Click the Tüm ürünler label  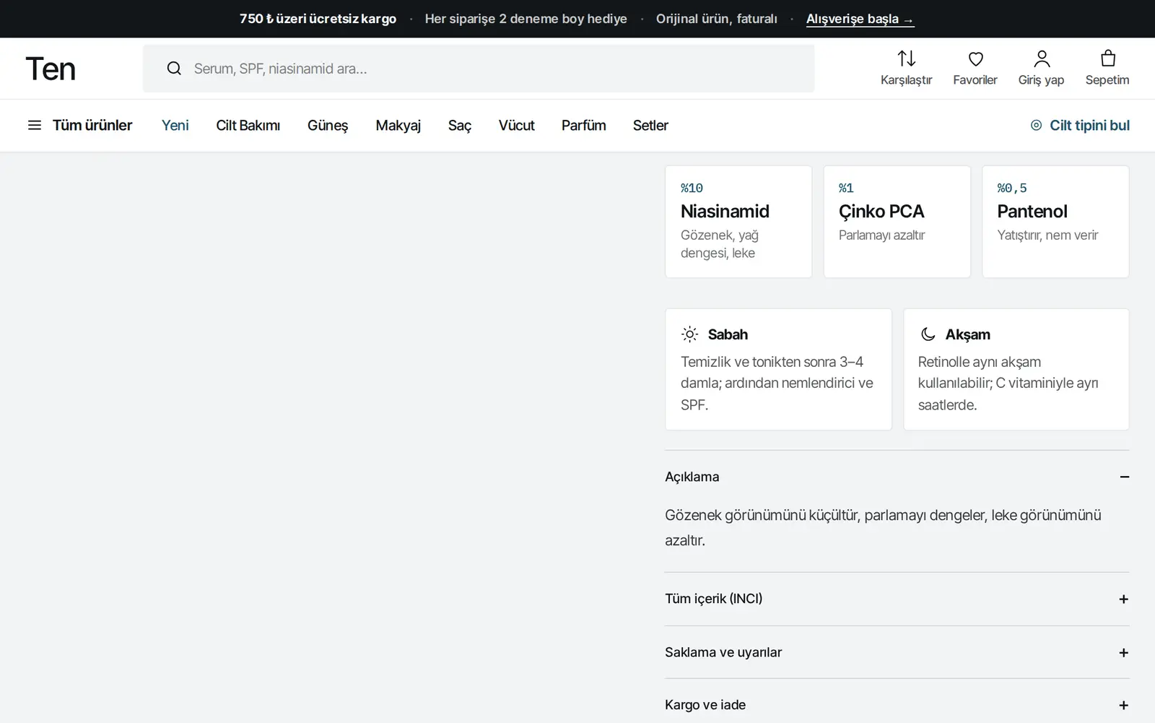point(92,126)
